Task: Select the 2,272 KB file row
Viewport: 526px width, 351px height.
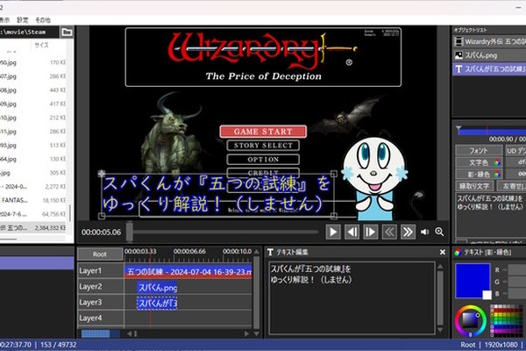Action: (33, 186)
